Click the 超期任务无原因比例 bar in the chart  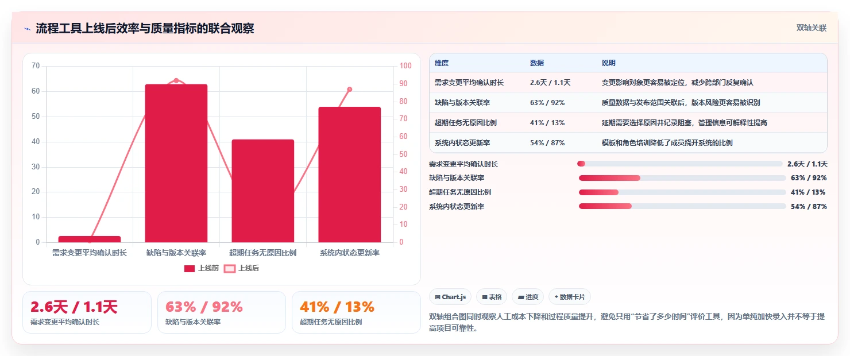[x=263, y=191]
